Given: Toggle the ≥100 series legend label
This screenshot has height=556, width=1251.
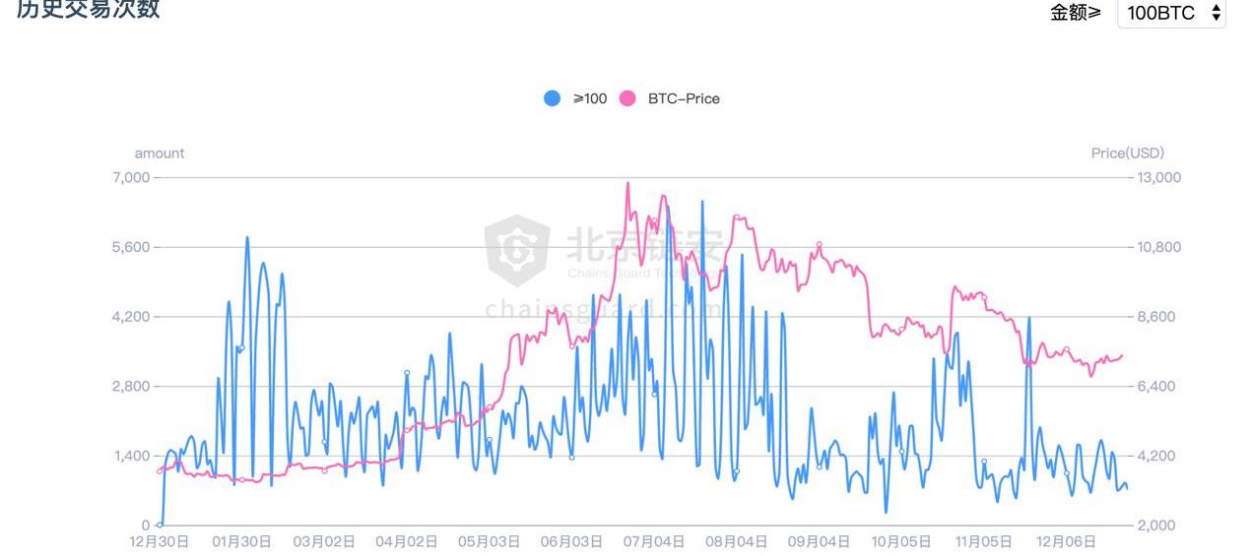Looking at the screenshot, I should click(x=590, y=98).
